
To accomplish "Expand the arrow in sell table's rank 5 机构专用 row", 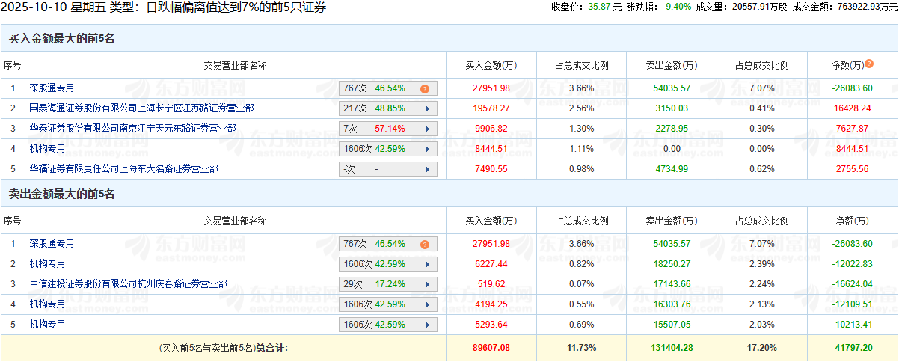I will click(x=427, y=325).
